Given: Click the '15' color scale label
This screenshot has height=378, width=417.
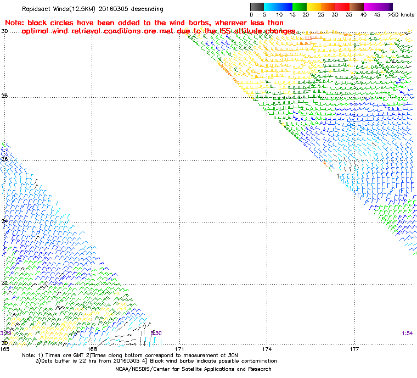Looking at the screenshot, I should tap(292, 15).
